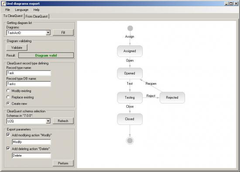The height and width of the screenshot is (172, 240).
Task: Click the Close transition label
Action: (130, 107)
